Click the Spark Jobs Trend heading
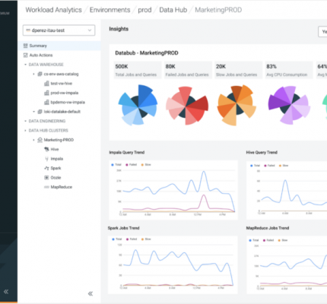 pyautogui.click(x=124, y=228)
